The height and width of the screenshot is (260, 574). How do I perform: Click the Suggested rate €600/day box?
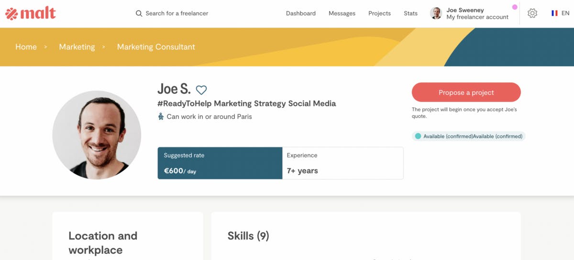(220, 163)
